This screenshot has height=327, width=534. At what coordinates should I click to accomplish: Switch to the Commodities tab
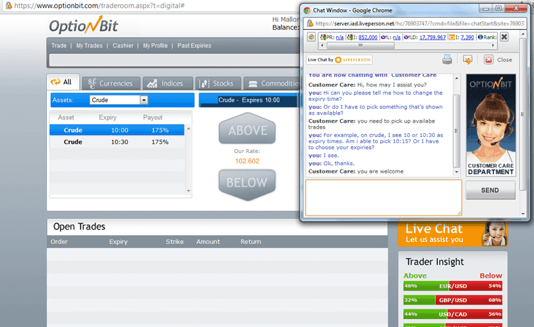click(272, 84)
